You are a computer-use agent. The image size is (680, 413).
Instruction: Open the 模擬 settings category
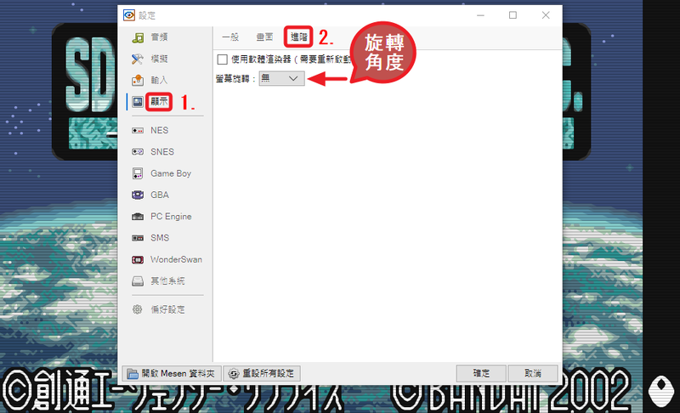(x=159, y=59)
